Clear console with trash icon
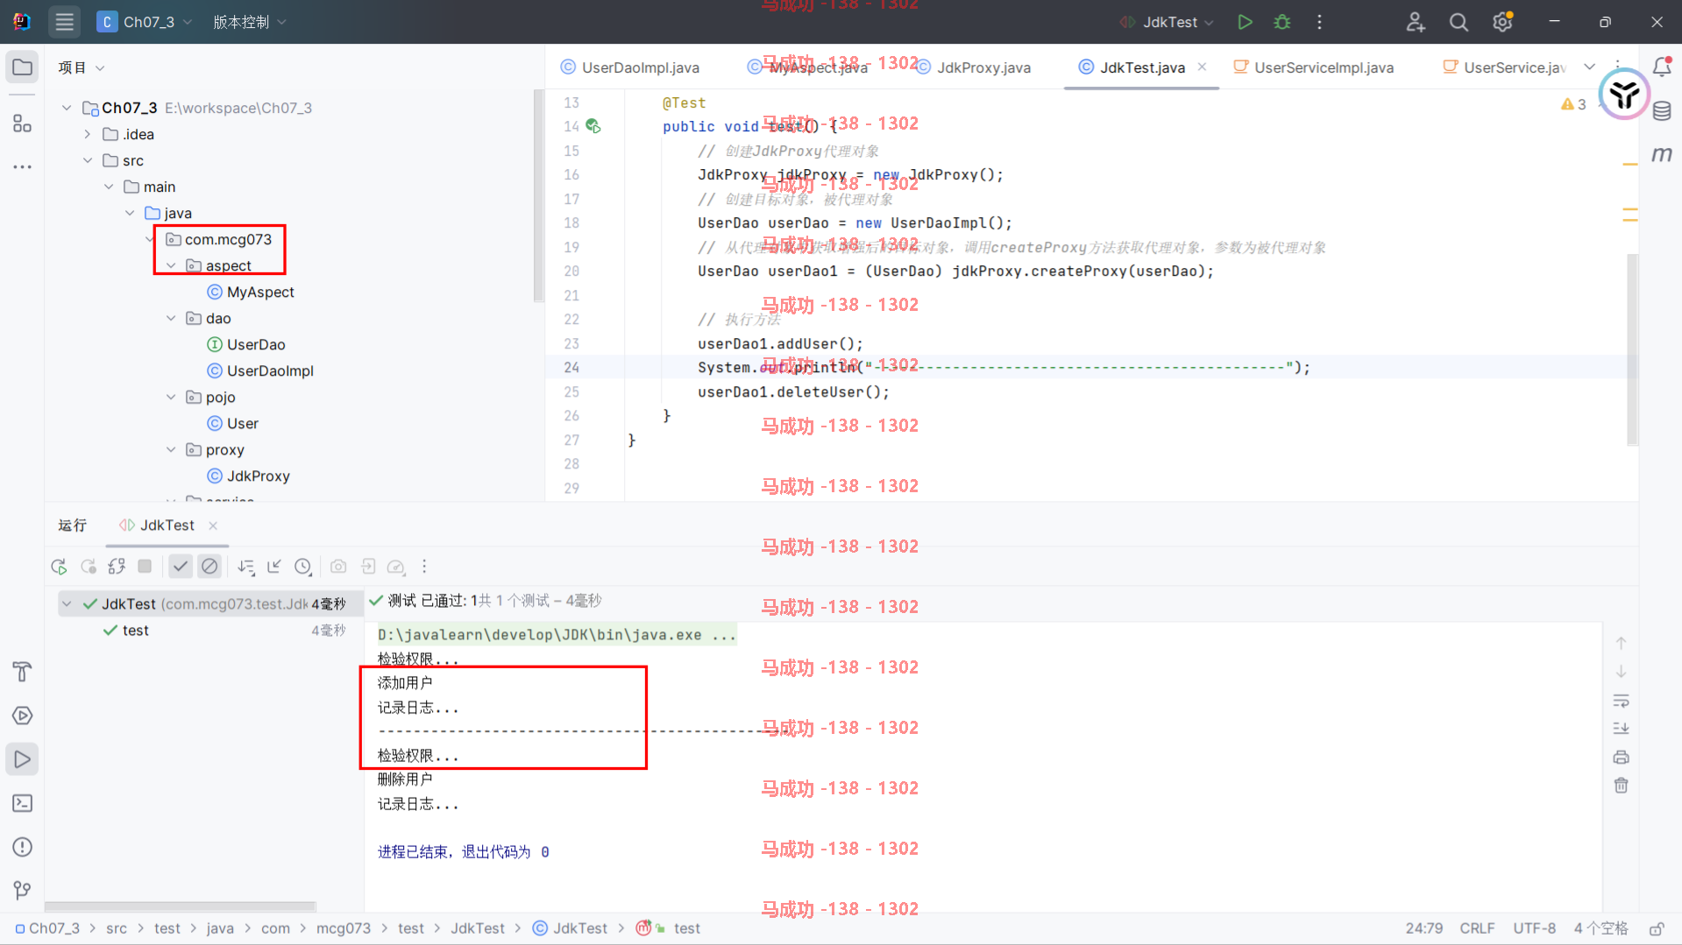Screen dimensions: 1682x945 [1621, 786]
